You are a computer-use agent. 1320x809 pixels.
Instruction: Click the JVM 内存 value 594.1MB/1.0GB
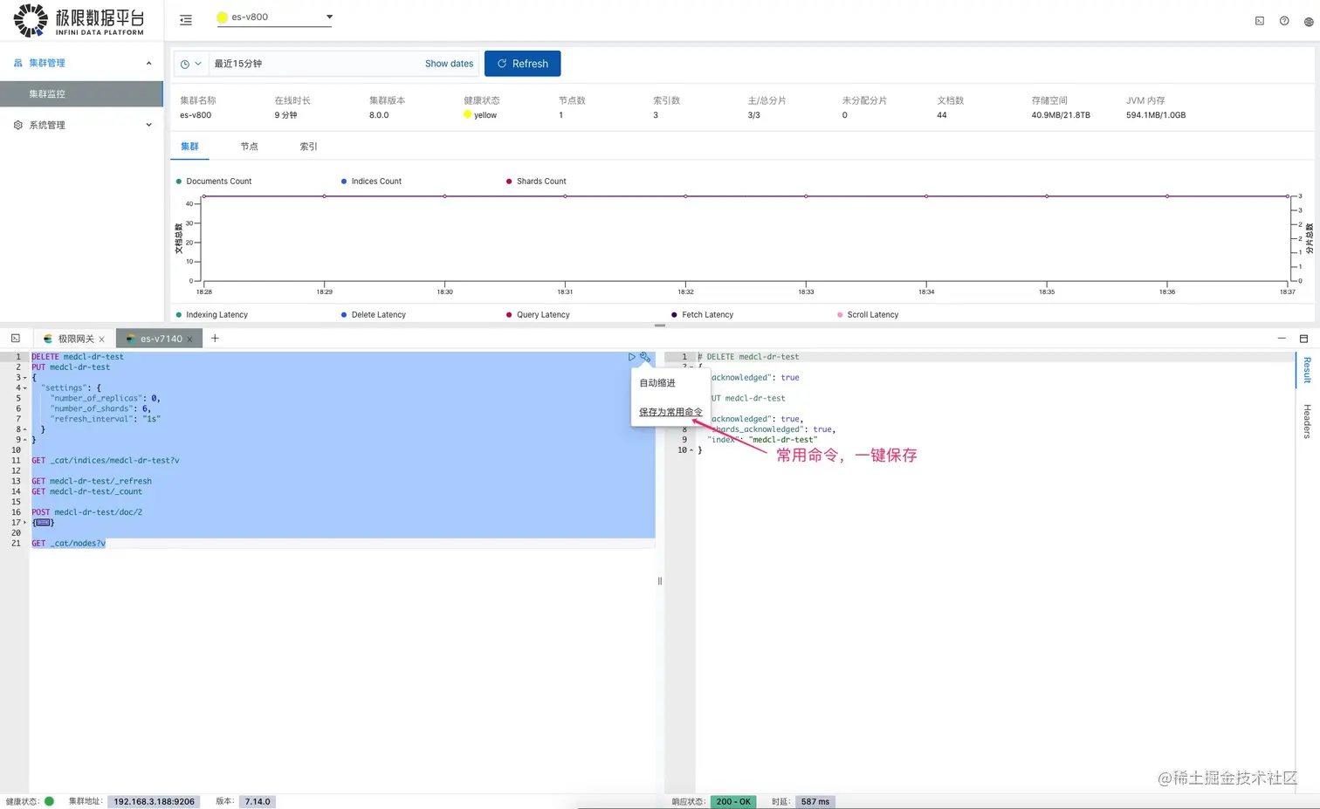pyautogui.click(x=1156, y=115)
